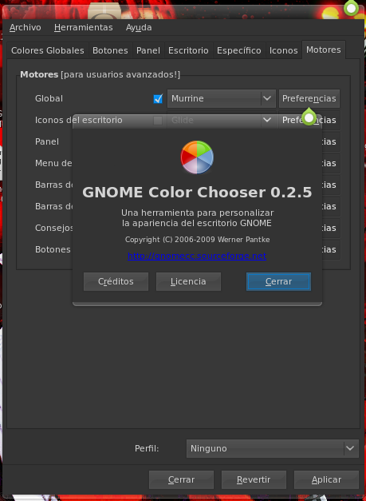Open the Glide engine dropdown
This screenshot has height=501, width=366.
(221, 120)
